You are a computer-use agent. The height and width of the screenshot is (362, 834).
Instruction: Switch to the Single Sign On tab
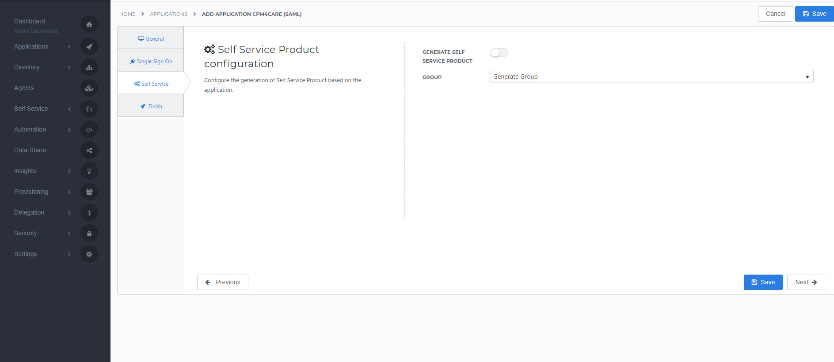click(x=151, y=61)
